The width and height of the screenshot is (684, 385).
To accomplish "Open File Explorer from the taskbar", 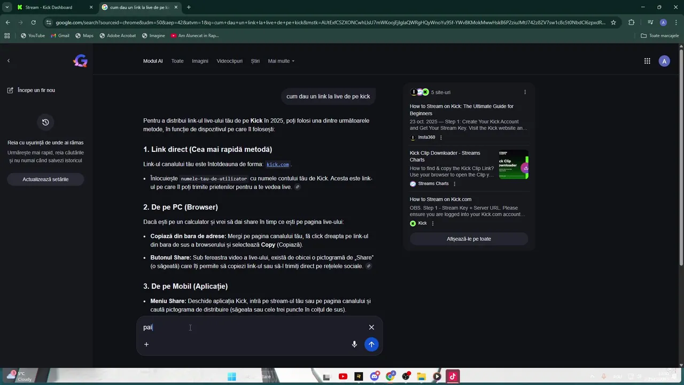I will pos(421,376).
